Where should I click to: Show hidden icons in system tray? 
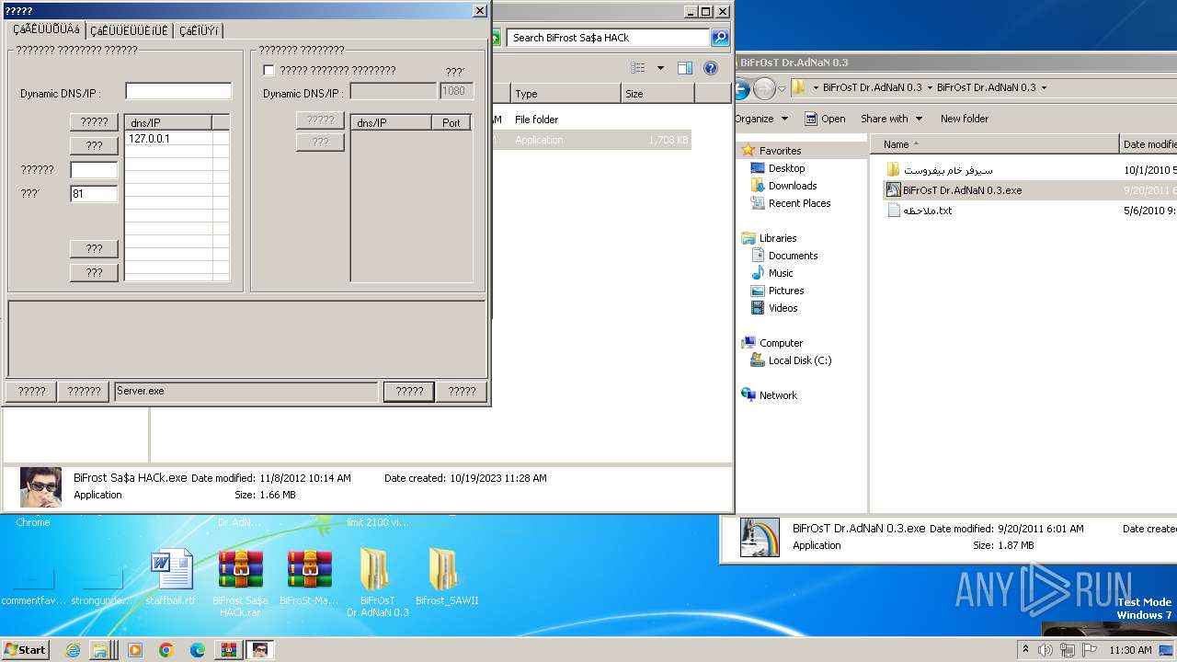point(1025,650)
